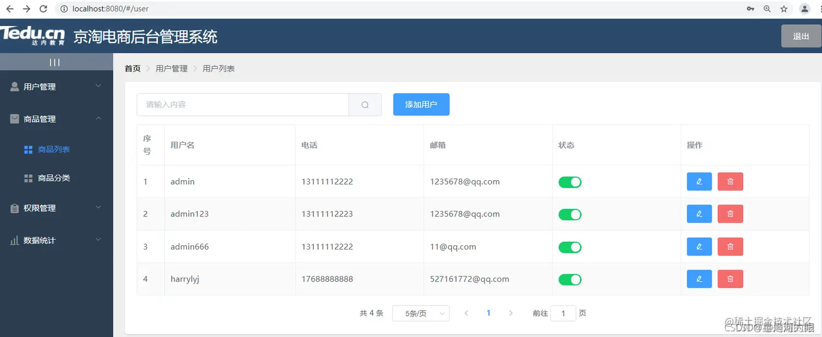Image resolution: width=822 pixels, height=337 pixels.
Task: Click the browser back arrow
Action: (10, 9)
